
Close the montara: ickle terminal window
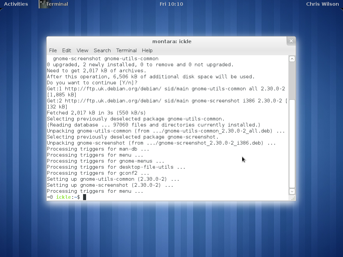click(x=291, y=41)
